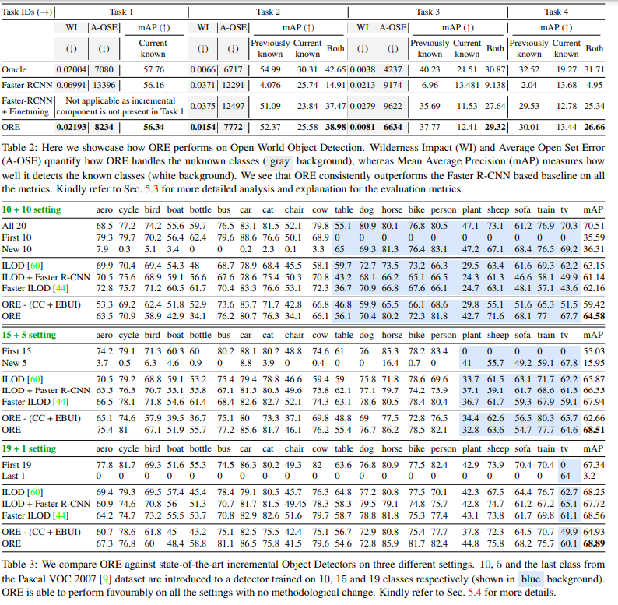Click the 'gray' highlighted word in Table 2 caption

[280, 161]
